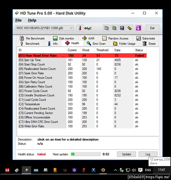This screenshot has width=171, height=180.
Task: Click the Current column header
Action: pyautogui.click(x=73, y=50)
